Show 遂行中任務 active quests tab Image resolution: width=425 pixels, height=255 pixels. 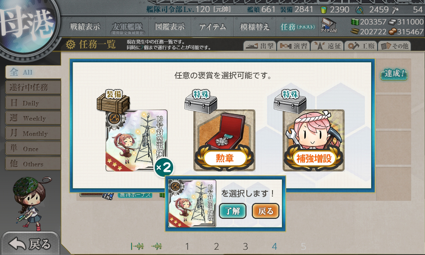pos(33,87)
